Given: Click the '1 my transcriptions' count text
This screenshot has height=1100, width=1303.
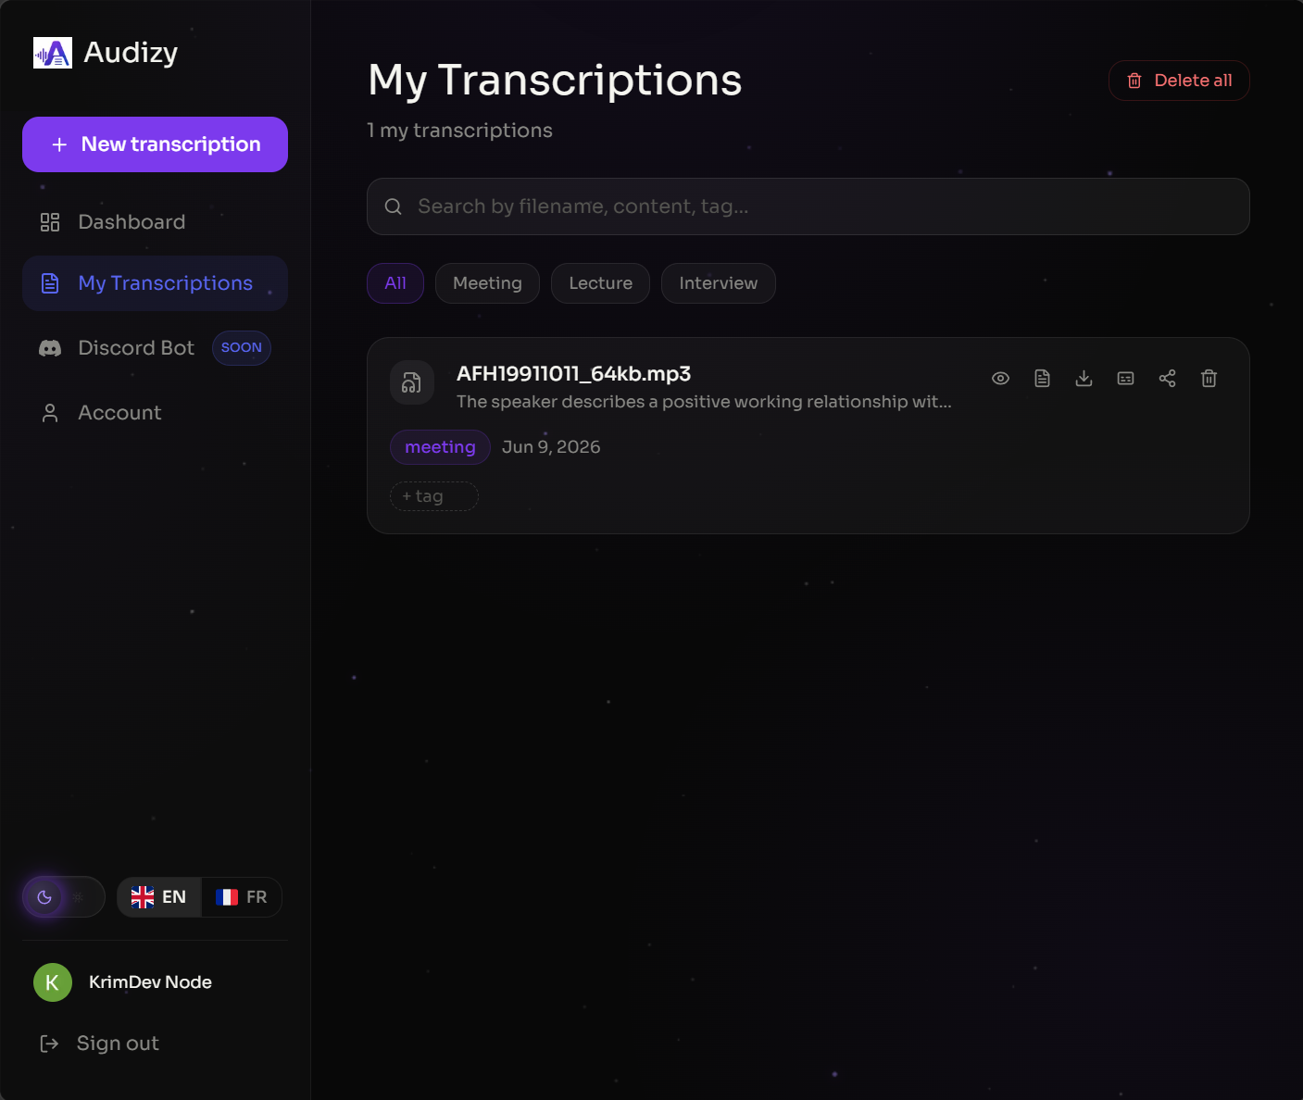Looking at the screenshot, I should [460, 131].
